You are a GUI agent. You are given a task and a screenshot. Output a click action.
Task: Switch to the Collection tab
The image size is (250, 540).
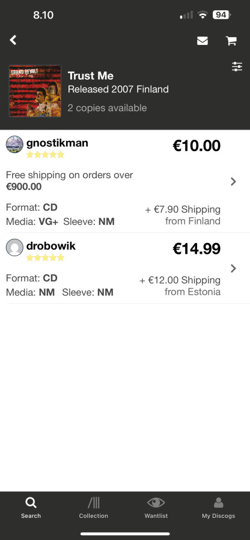click(x=93, y=508)
